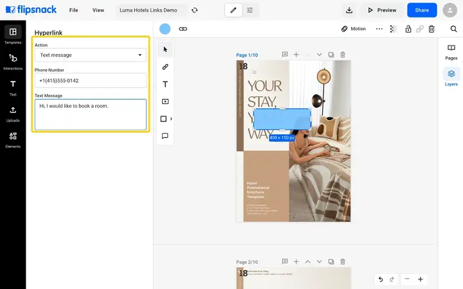Add a page after Page 2/10
The image size is (463, 289).
[x=296, y=261]
